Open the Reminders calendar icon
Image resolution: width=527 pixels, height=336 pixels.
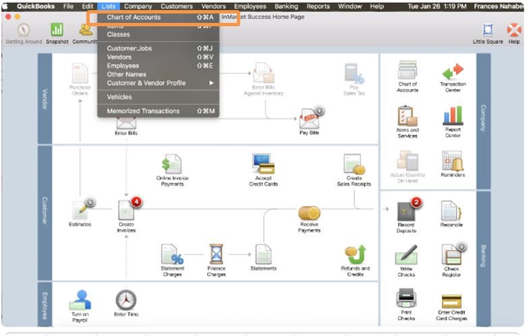coord(453,161)
